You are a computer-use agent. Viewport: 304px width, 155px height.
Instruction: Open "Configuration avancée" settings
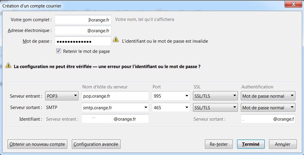click(96, 144)
